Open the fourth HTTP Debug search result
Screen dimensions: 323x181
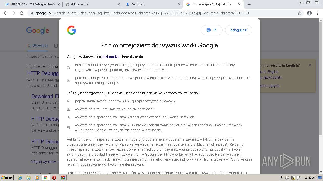(x=45, y=142)
